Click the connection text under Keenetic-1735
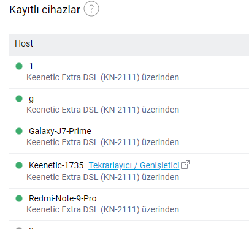The width and height of the screenshot is (249, 229). coord(103,177)
